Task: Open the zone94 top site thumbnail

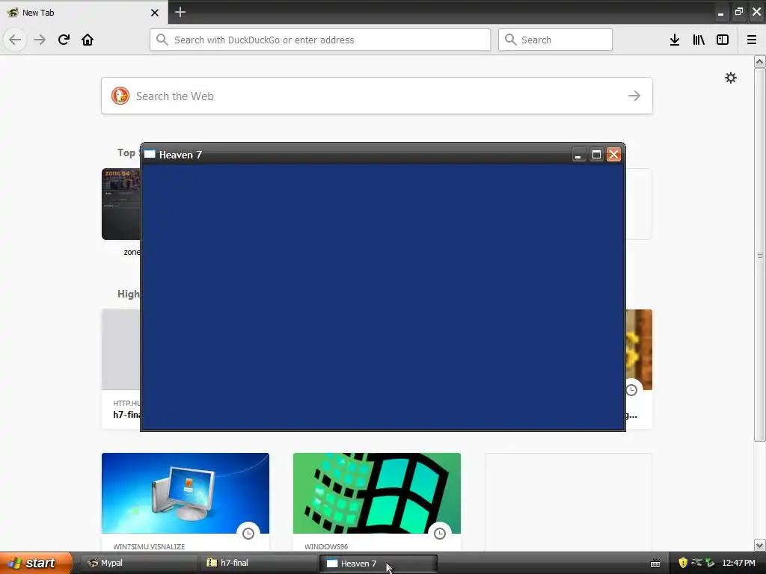Action: 120,204
